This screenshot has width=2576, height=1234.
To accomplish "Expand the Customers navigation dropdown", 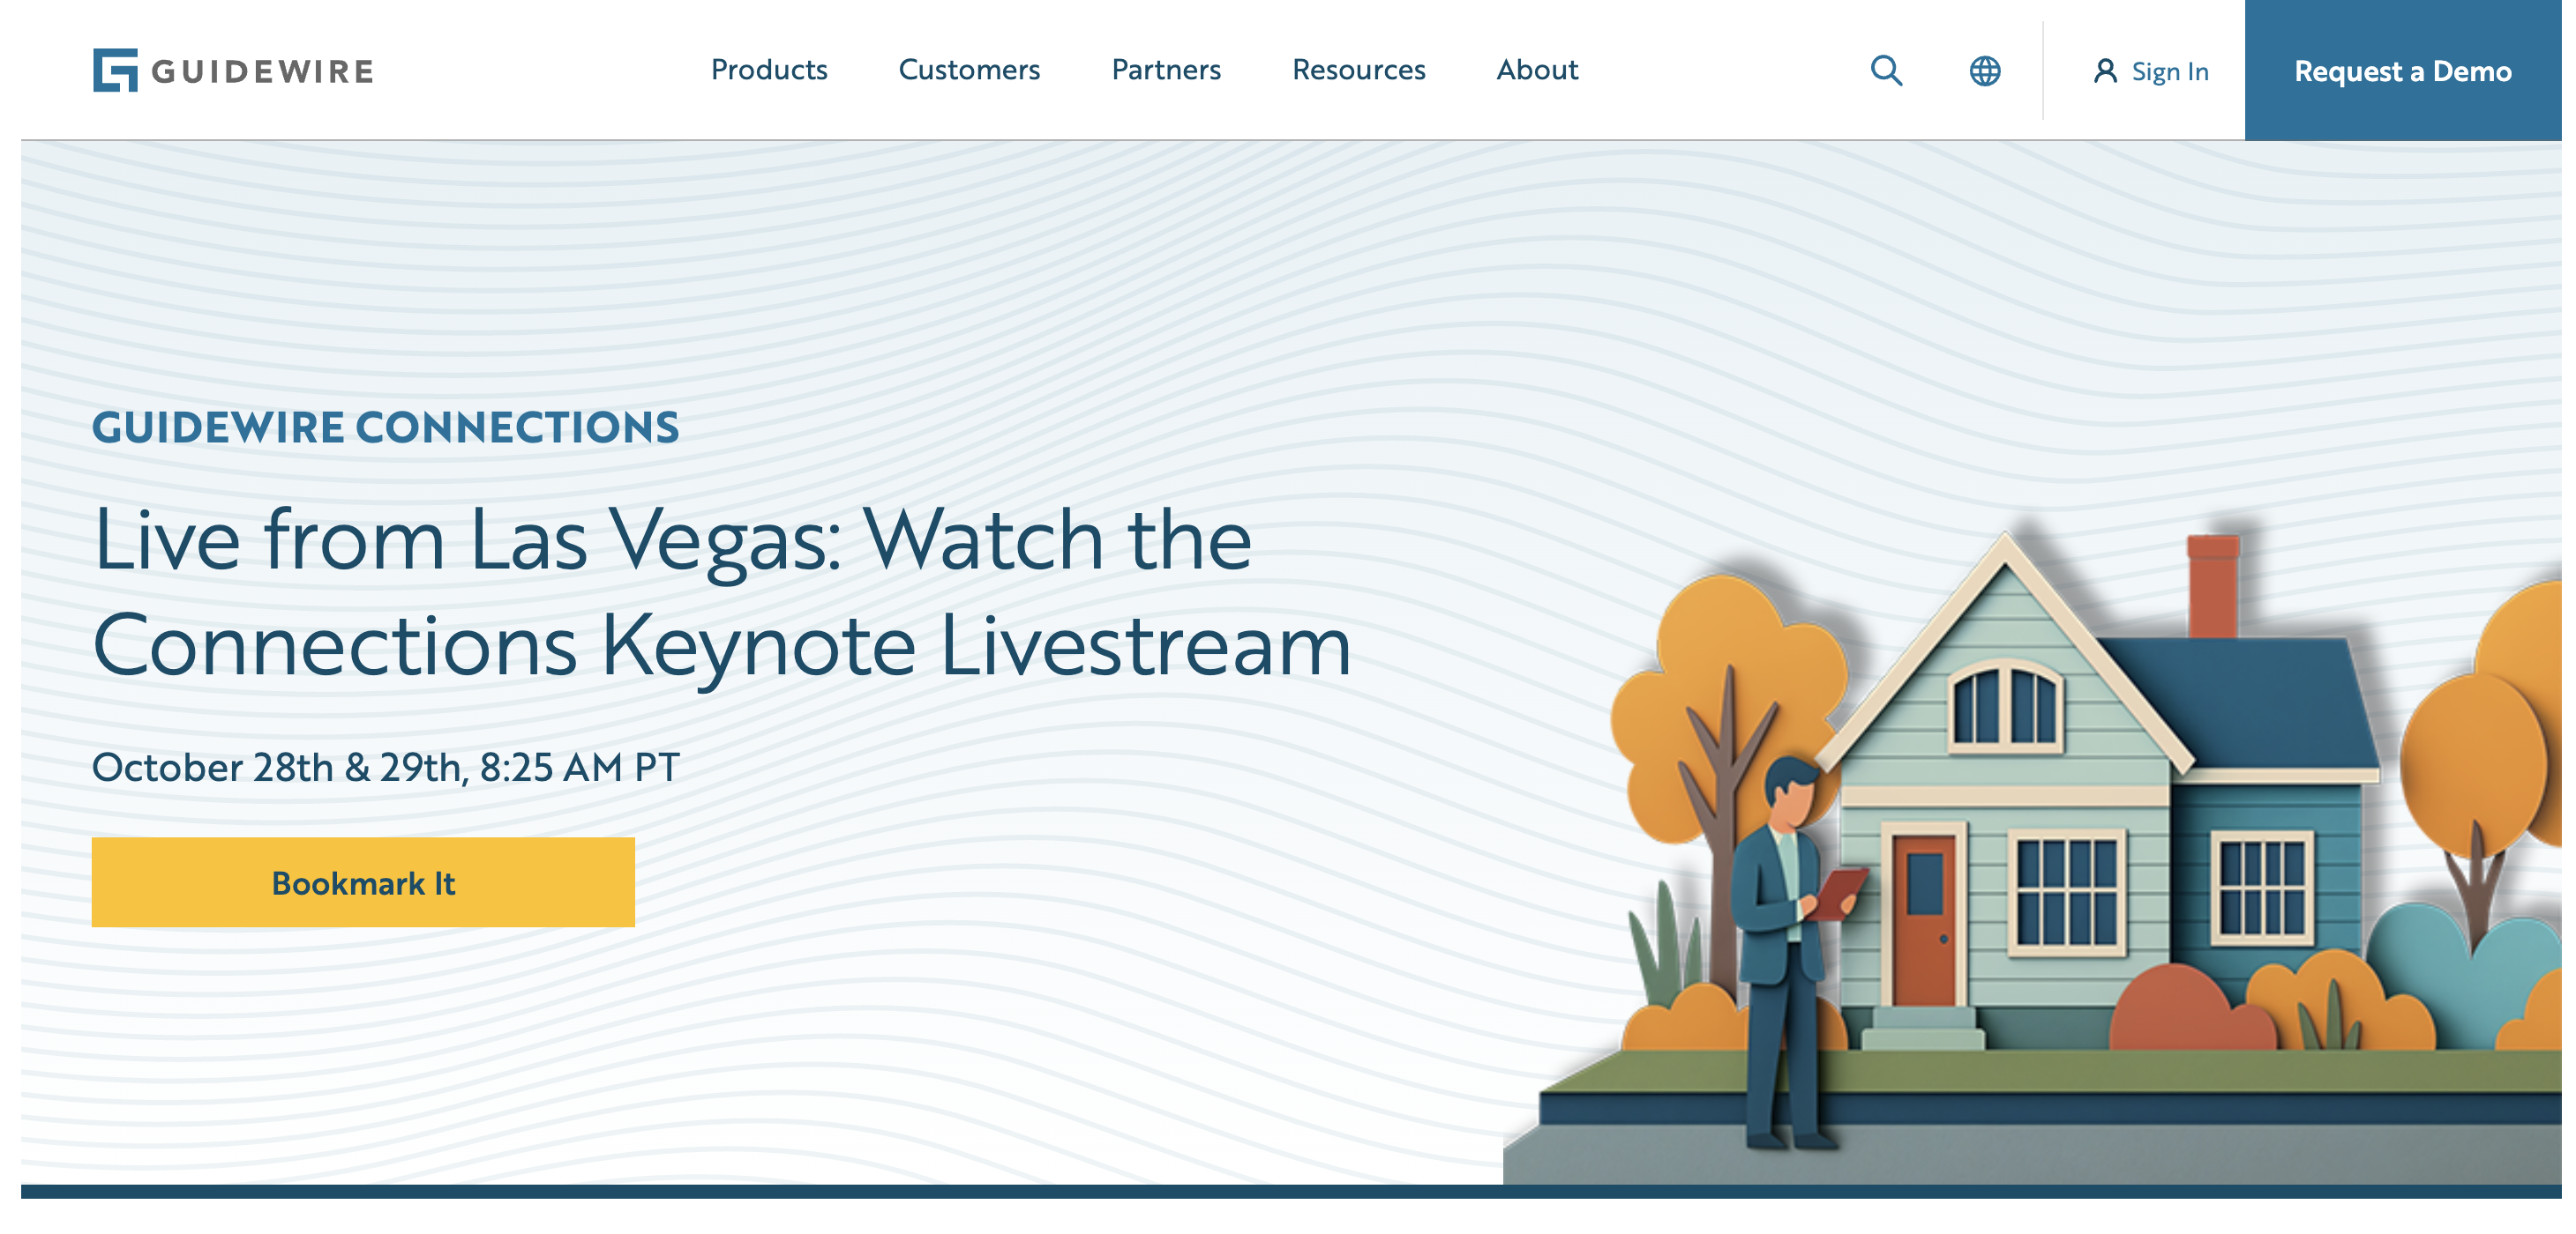I will (969, 70).
